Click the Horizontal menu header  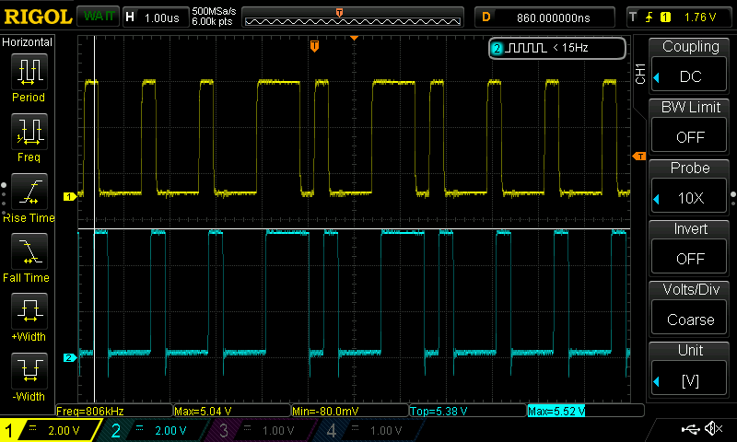pos(29,42)
